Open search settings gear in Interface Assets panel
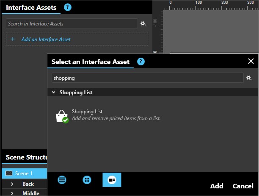 [143, 24]
